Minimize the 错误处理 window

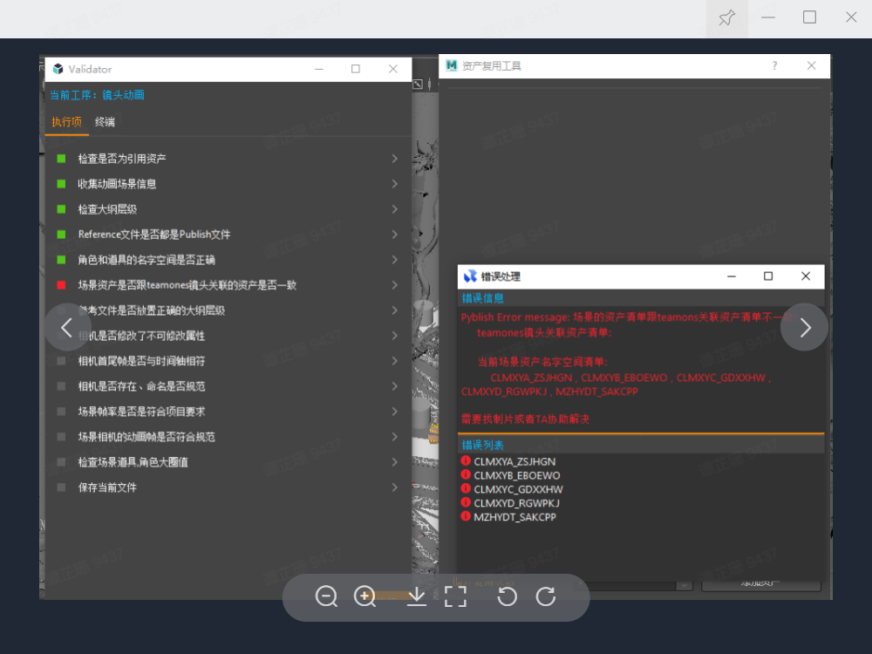[732, 276]
